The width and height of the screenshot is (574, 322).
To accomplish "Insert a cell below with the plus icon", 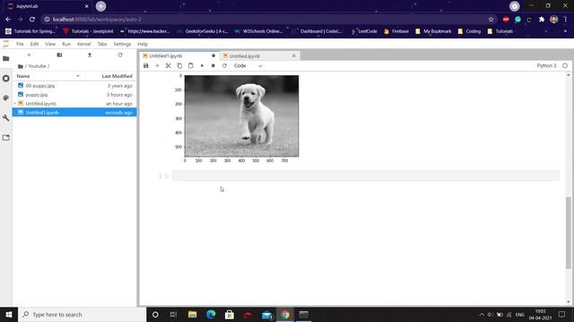I will [x=157, y=65].
